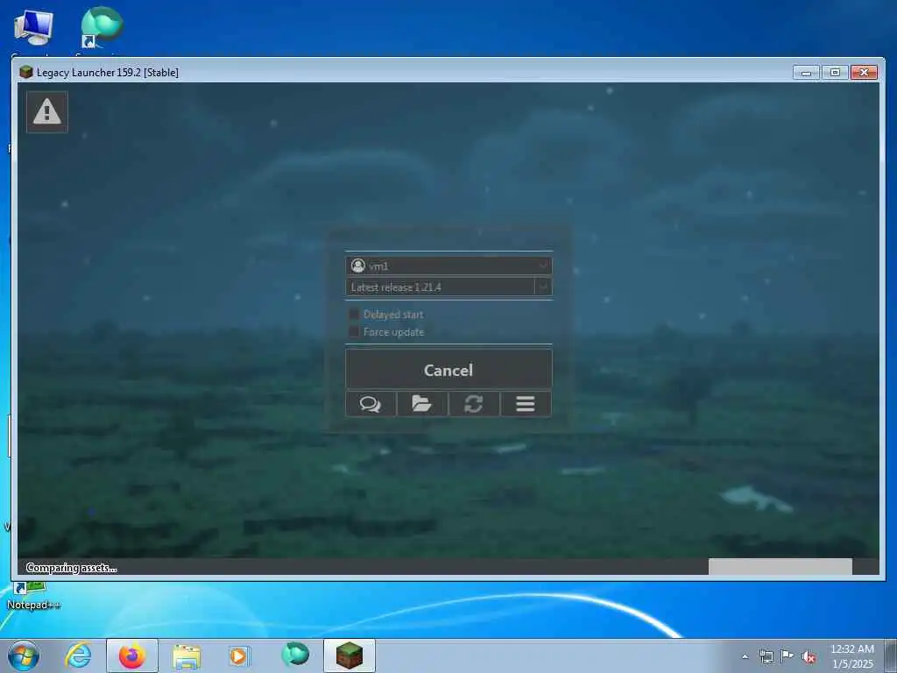Switch to Firefox in the taskbar
897x673 pixels.
coord(131,655)
